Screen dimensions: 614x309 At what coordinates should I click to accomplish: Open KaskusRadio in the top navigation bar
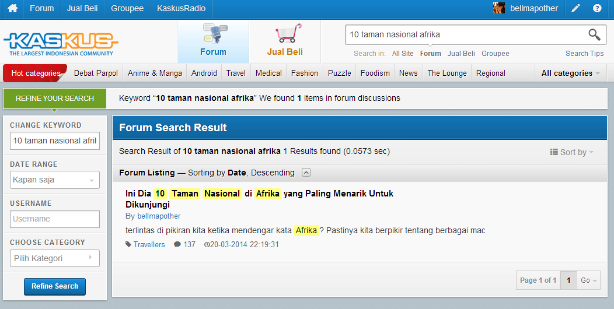(182, 8)
